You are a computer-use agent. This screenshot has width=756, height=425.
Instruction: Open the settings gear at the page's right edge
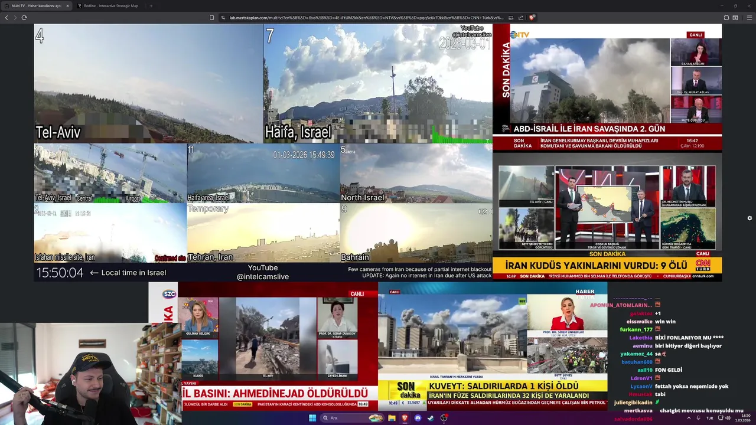[x=750, y=218]
